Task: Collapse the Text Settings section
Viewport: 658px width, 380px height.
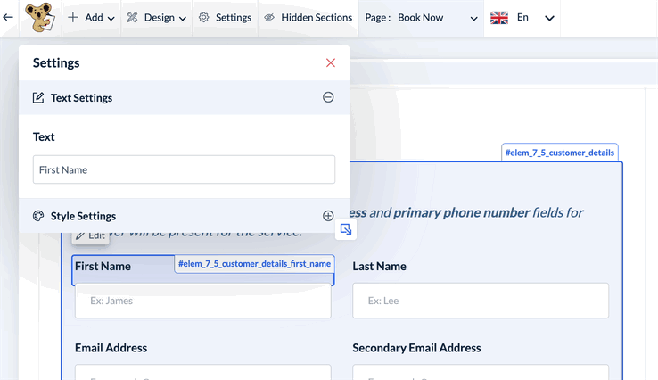Action: tap(328, 97)
